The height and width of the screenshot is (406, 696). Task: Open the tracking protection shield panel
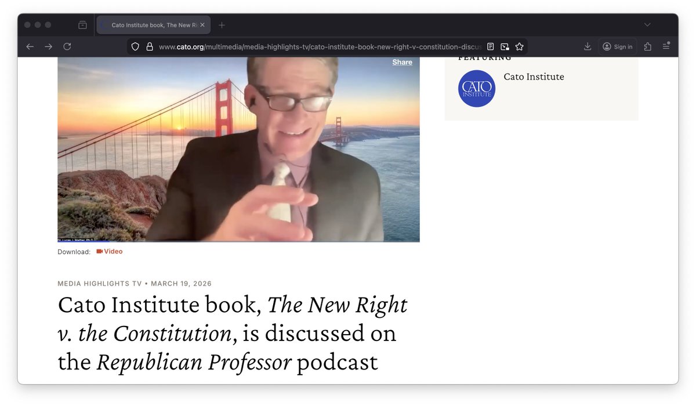135,46
